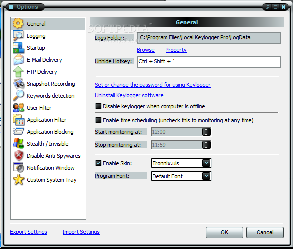Click the FTP Delivery green arrow icon
Image resolution: width=293 pixels, height=249 pixels.
(18, 72)
